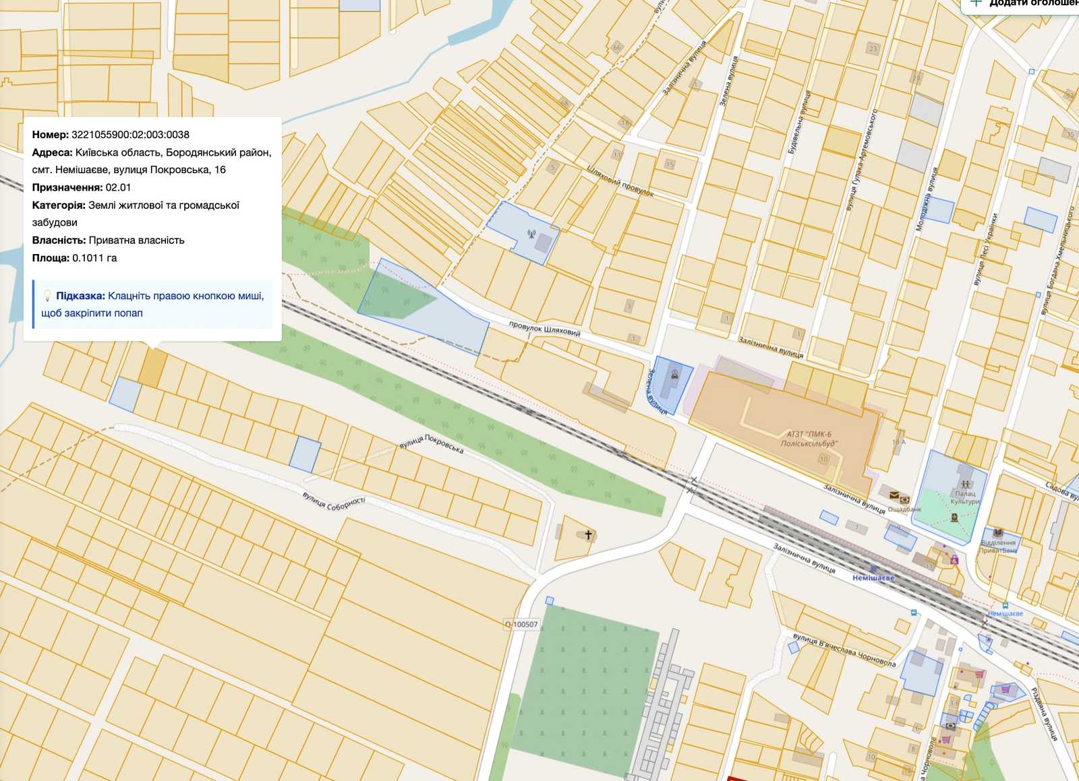Click the Немішаєве railway station square icon
The image size is (1079, 781).
[874, 570]
